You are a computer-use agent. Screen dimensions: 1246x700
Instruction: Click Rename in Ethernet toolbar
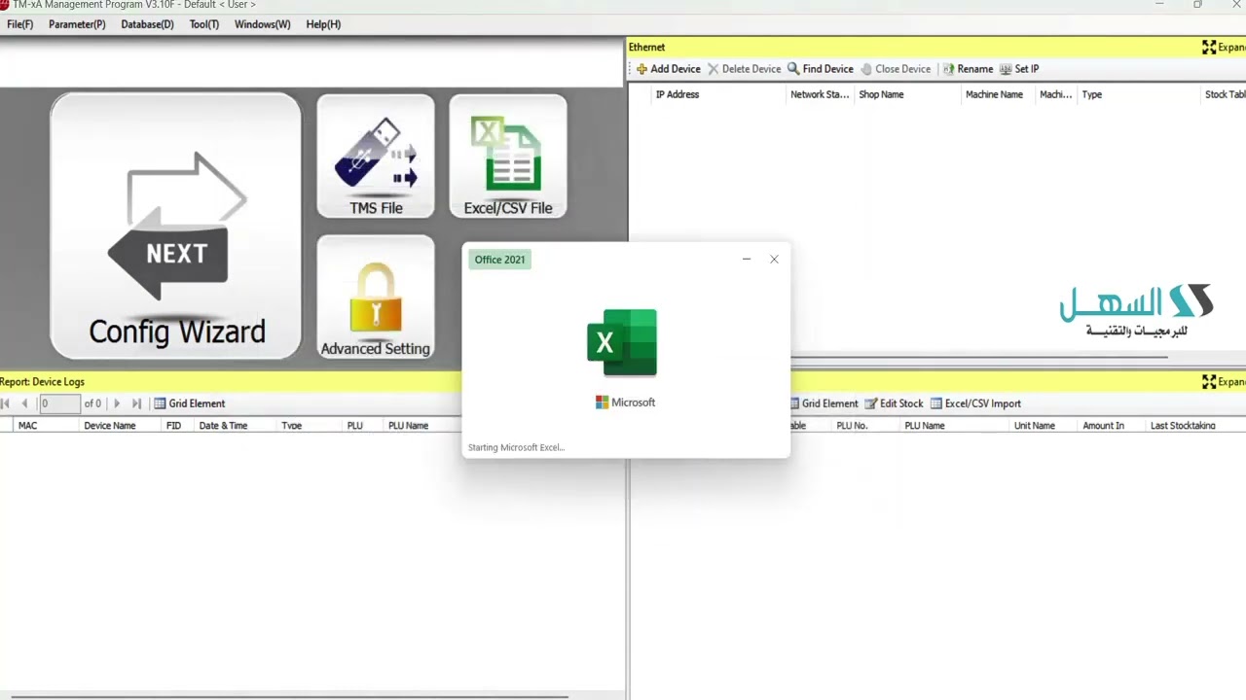pyautogui.click(x=968, y=69)
